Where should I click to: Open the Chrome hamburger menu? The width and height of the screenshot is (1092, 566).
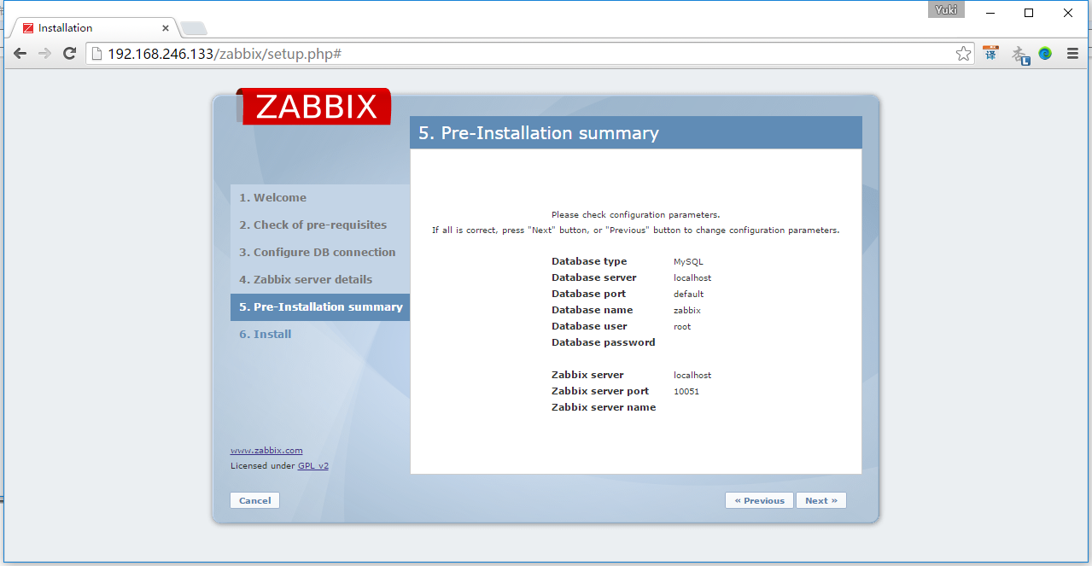1073,54
